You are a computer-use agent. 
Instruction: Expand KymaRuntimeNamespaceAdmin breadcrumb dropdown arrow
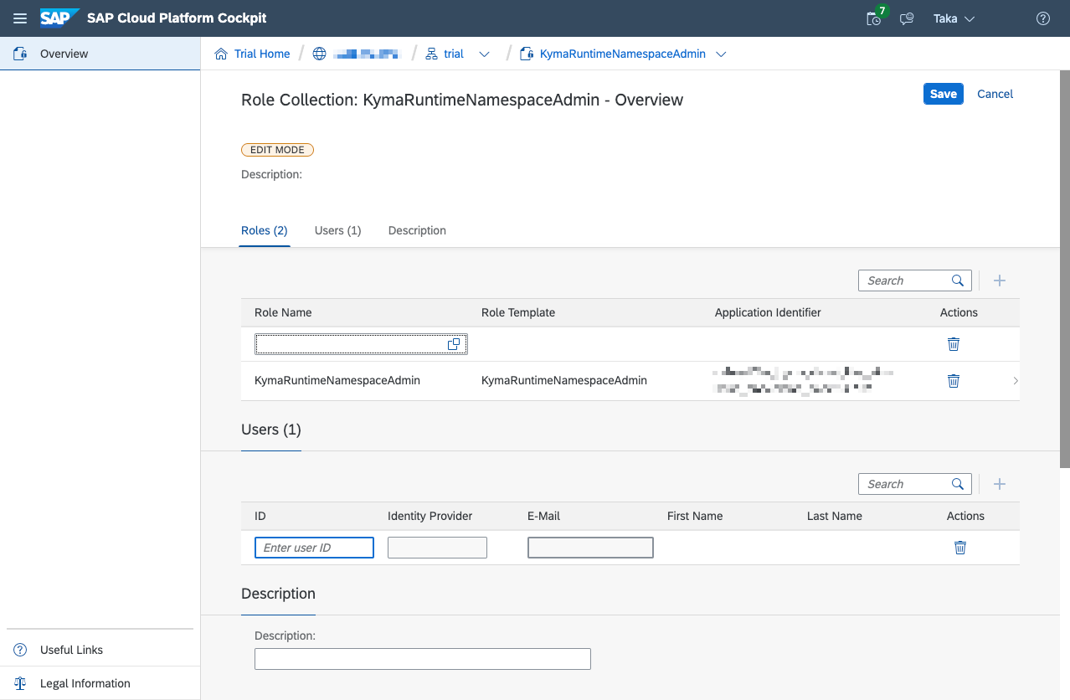(x=721, y=54)
